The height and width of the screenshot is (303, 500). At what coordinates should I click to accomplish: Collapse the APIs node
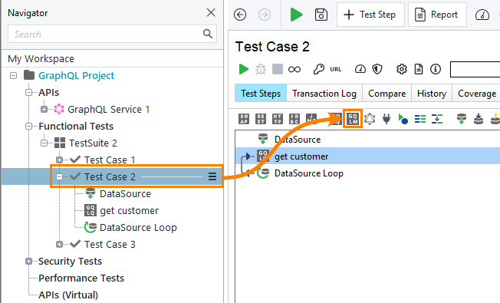(28, 93)
